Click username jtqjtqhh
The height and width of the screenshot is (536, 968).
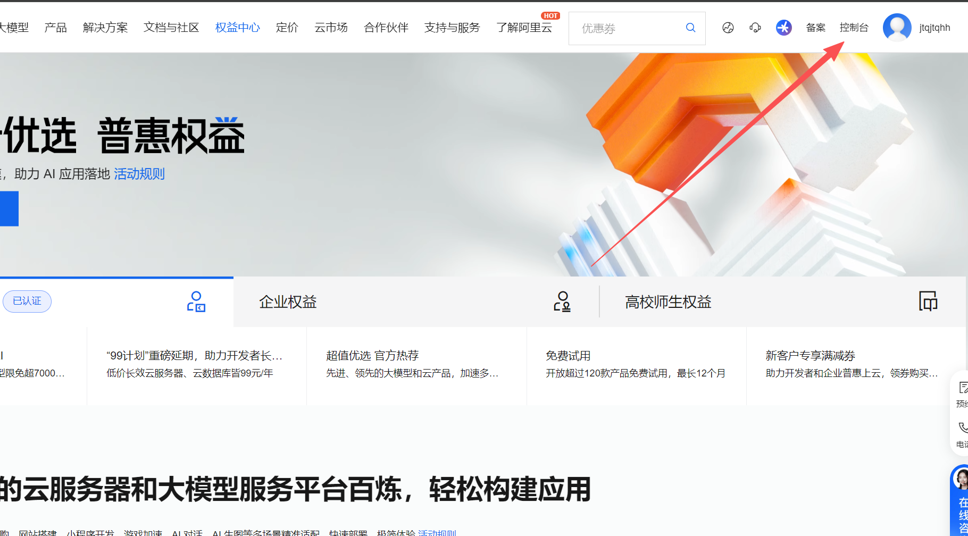[934, 28]
